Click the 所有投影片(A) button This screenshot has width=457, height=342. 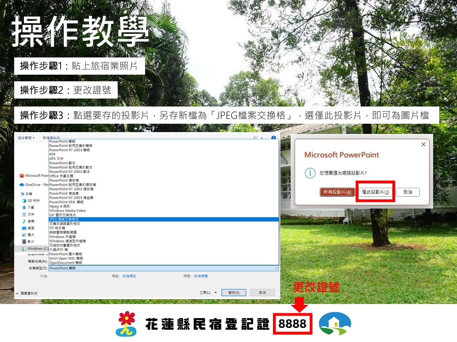337,192
